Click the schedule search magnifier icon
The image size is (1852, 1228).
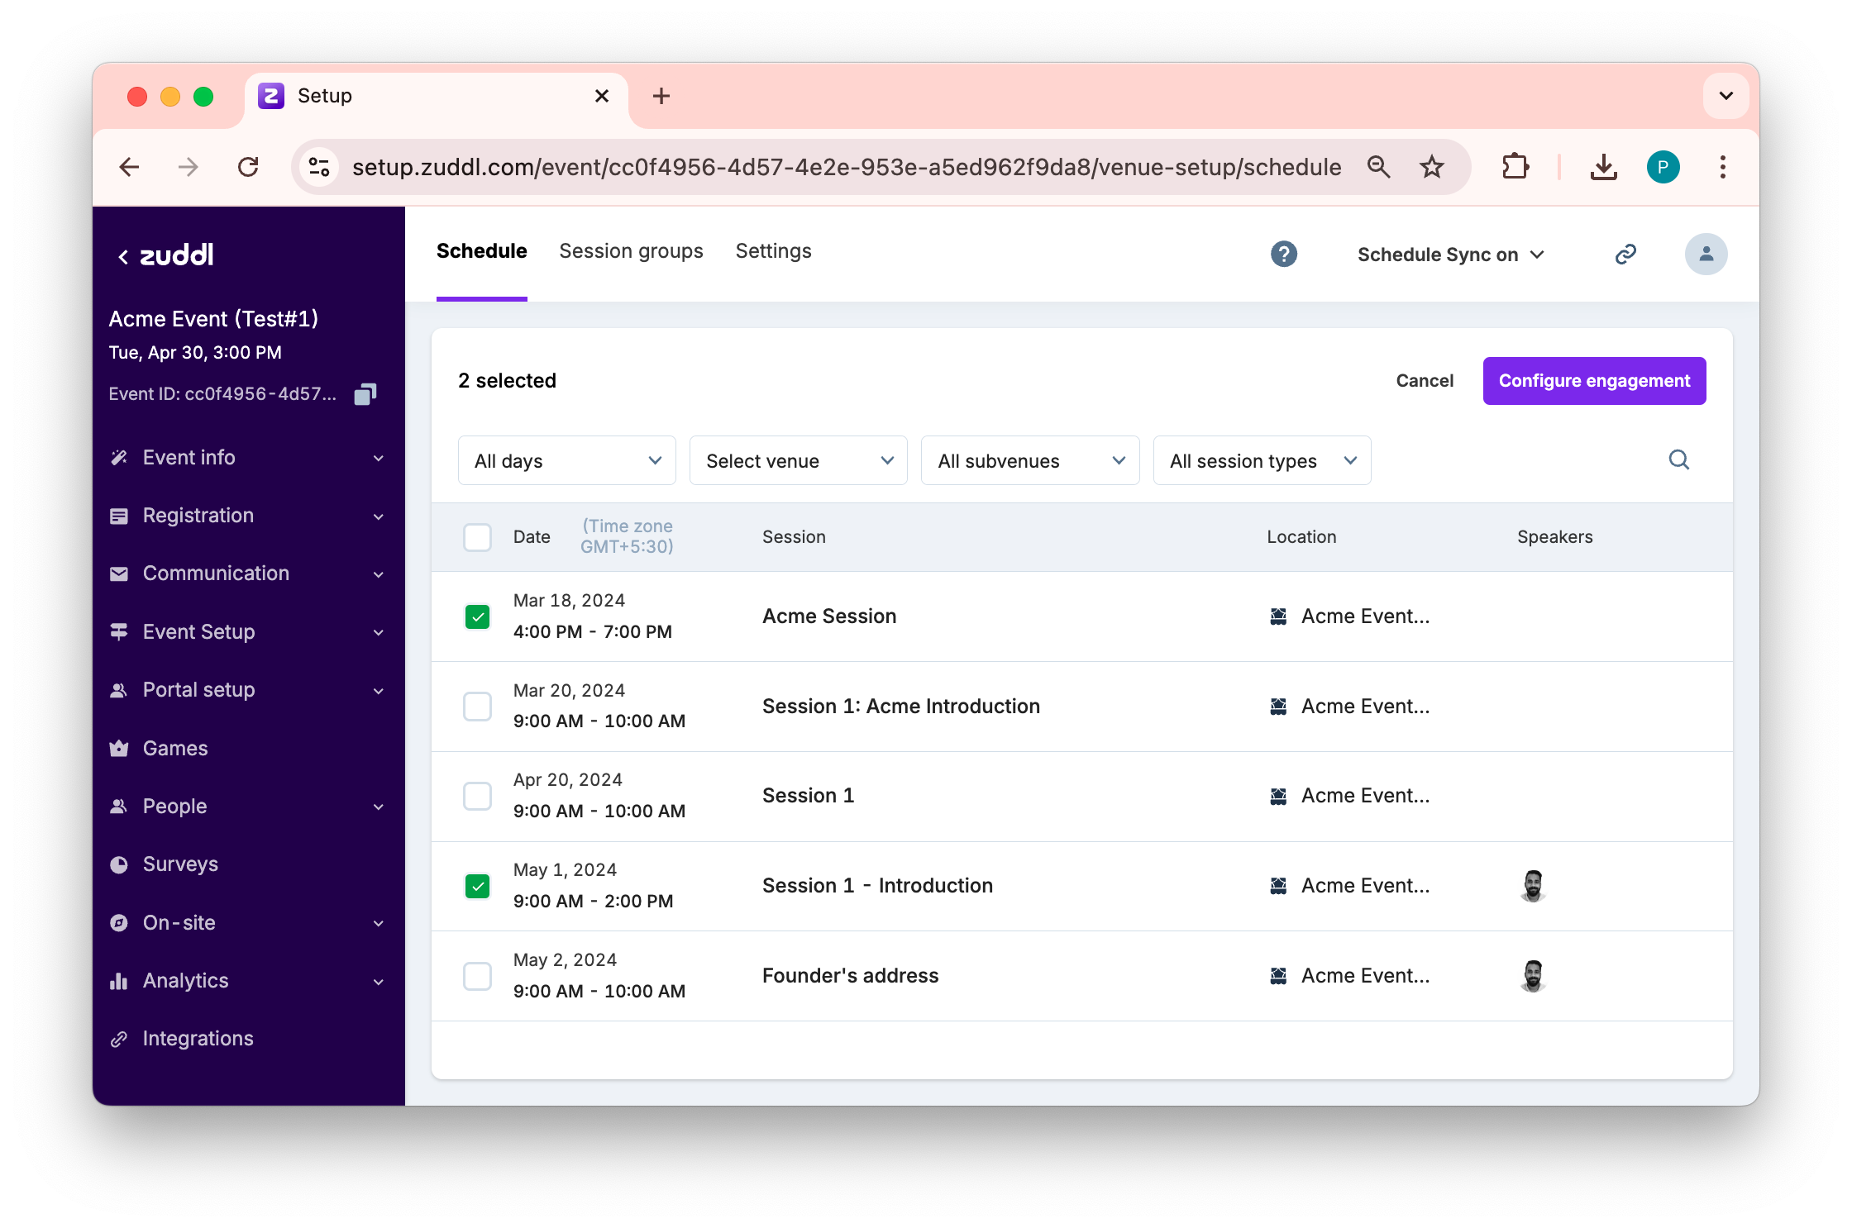point(1678,460)
